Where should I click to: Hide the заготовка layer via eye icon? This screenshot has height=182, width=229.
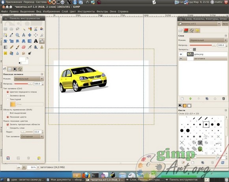[181, 59]
